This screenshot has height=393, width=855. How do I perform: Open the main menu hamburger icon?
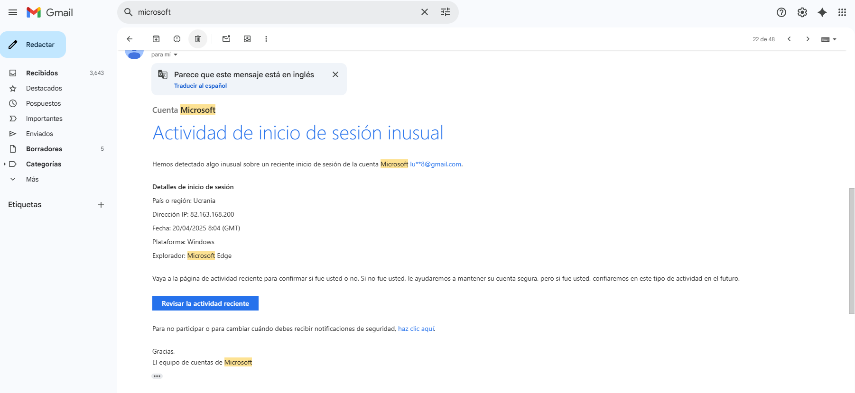pos(13,12)
